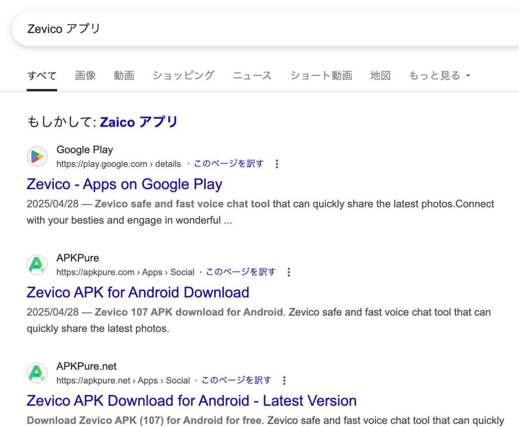519x428 pixels.
Task: Click snippet Download Zevico APK (107) for Android for free
Action: click(144, 420)
